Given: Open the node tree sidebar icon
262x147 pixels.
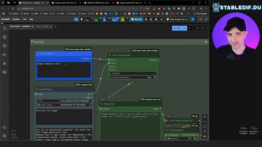Looking at the screenshot, I should [x=5, y=63].
